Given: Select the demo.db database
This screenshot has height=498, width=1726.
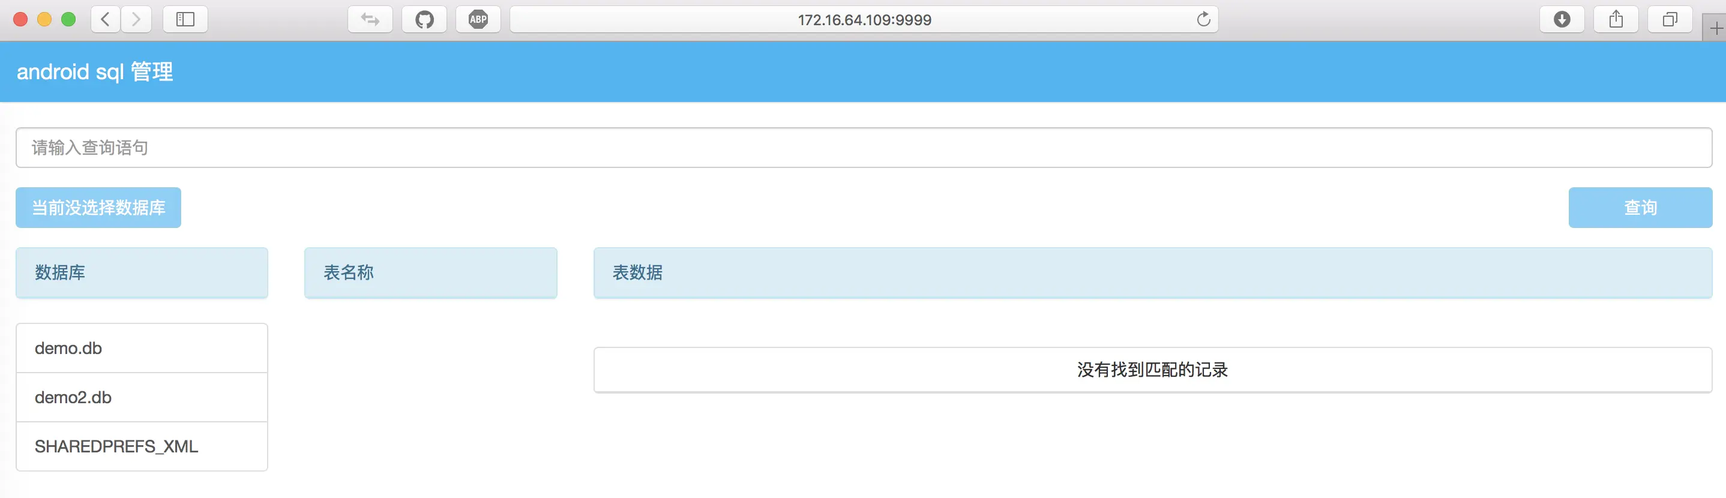Looking at the screenshot, I should [142, 349].
